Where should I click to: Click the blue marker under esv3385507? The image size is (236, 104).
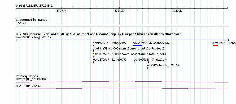point(93,57)
